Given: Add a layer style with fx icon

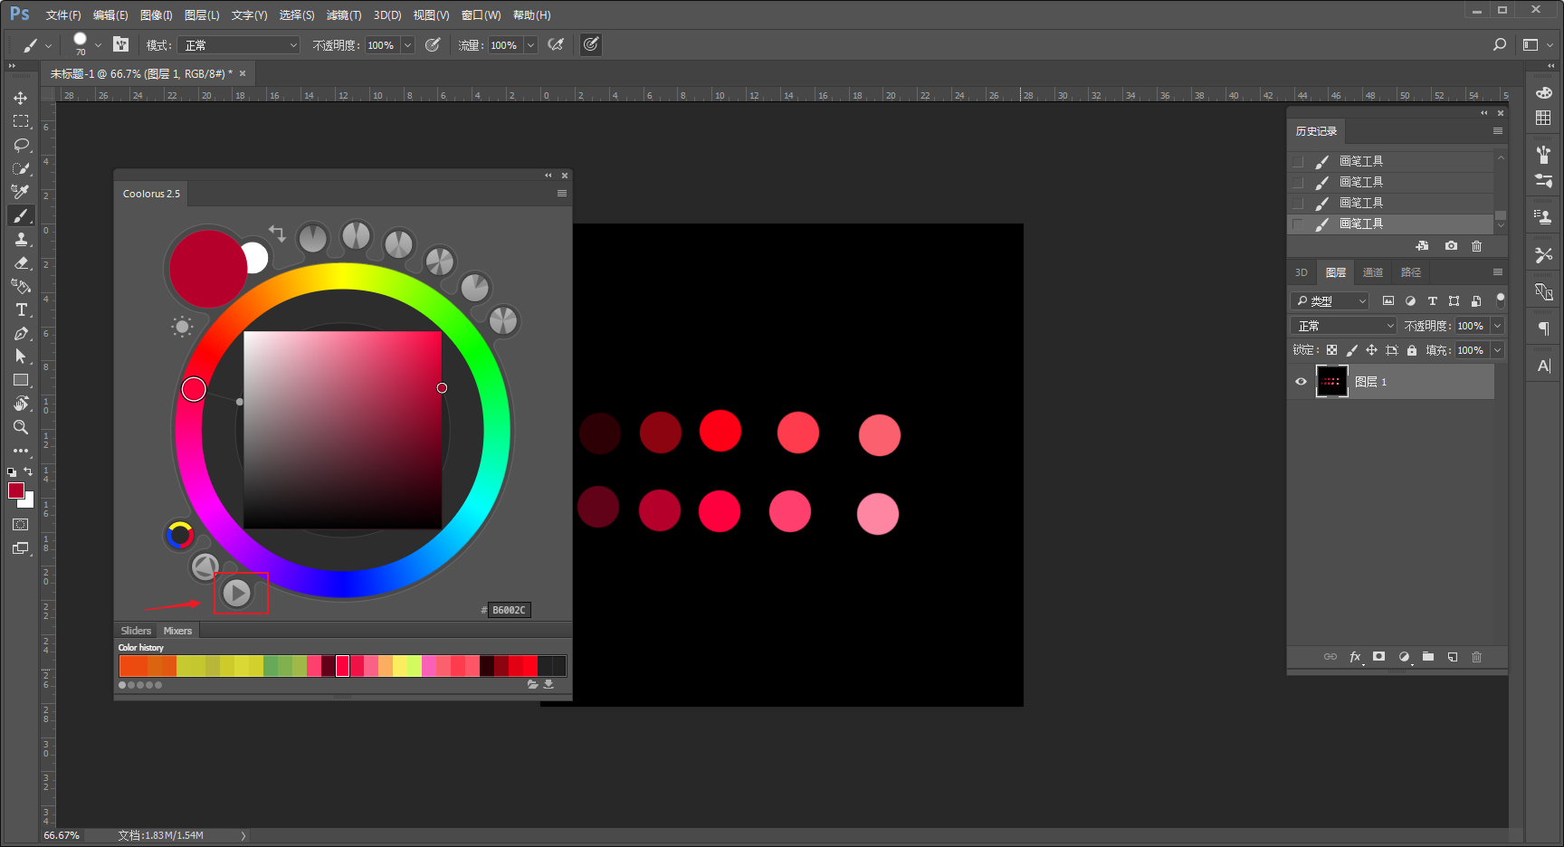Looking at the screenshot, I should coord(1355,657).
